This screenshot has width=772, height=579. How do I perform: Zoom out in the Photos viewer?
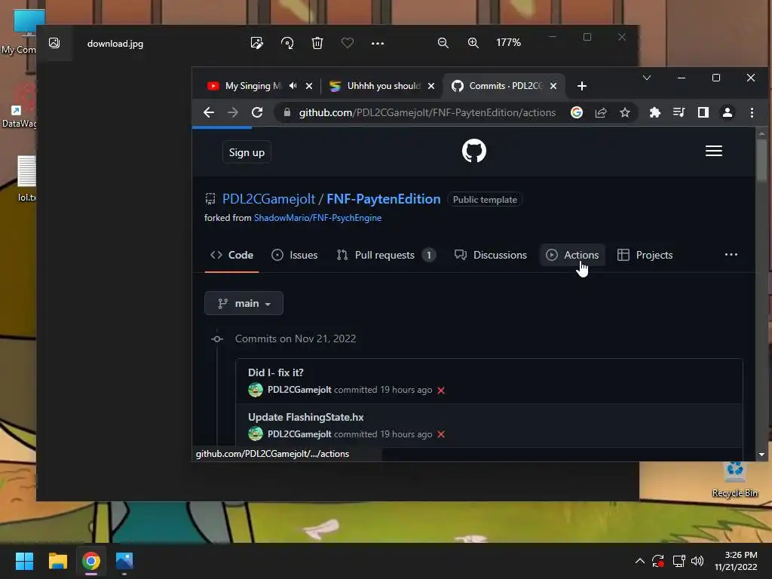pos(443,43)
